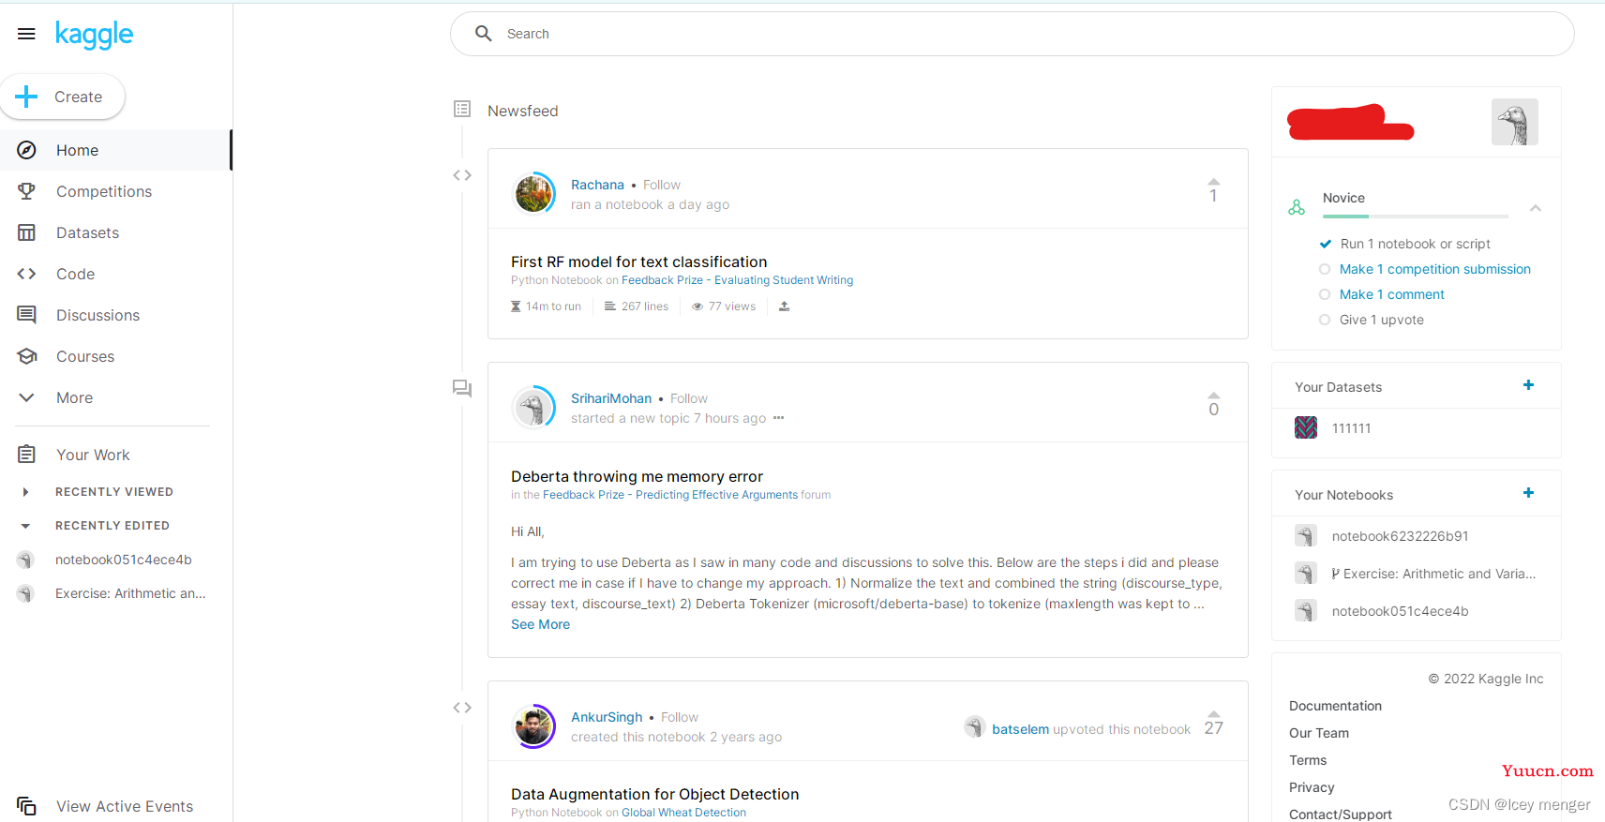Click the Search input field

click(1012, 34)
